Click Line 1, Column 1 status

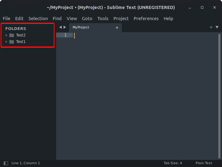(x=26, y=163)
